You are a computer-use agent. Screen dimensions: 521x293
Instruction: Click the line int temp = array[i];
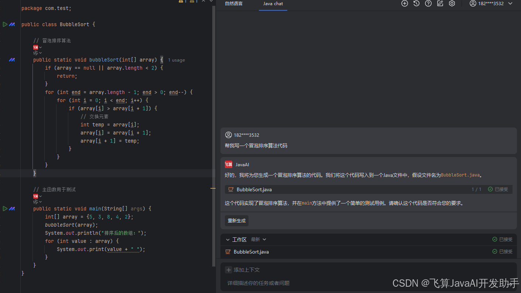coord(110,125)
